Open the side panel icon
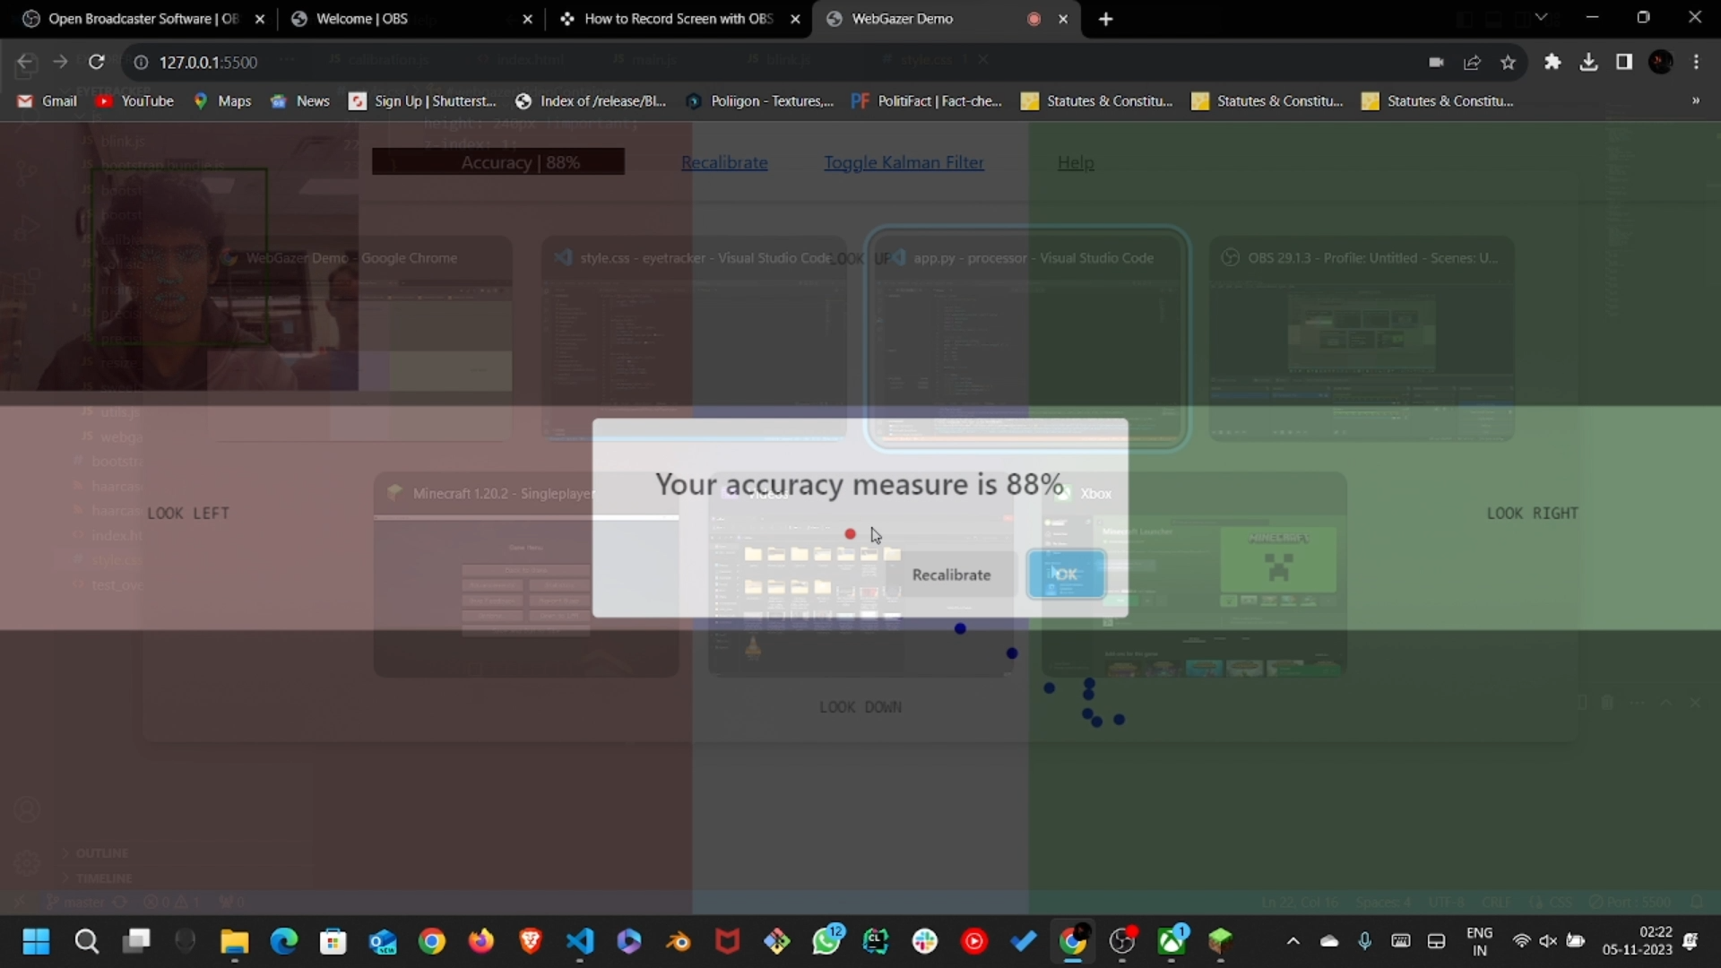Image resolution: width=1721 pixels, height=968 pixels. 1624,62
